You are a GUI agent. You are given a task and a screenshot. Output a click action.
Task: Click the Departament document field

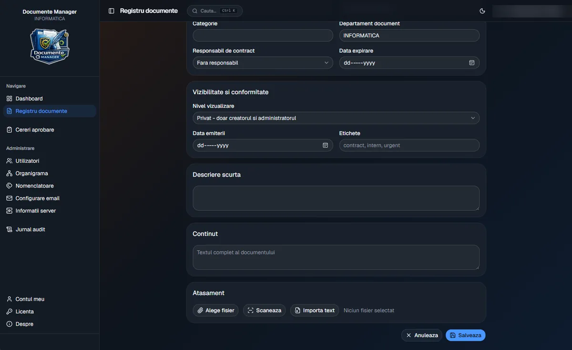pyautogui.click(x=409, y=35)
